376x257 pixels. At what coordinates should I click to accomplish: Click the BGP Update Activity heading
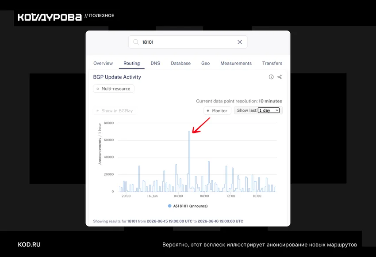coord(117,77)
